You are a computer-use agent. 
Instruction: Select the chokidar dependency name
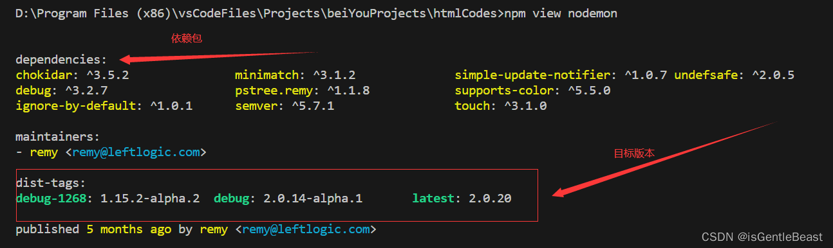pyautogui.click(x=42, y=75)
